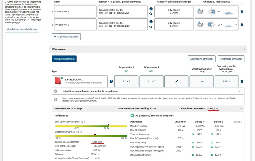
Task: Edit the PV-generator 2 name field
Action: tap(75, 25)
